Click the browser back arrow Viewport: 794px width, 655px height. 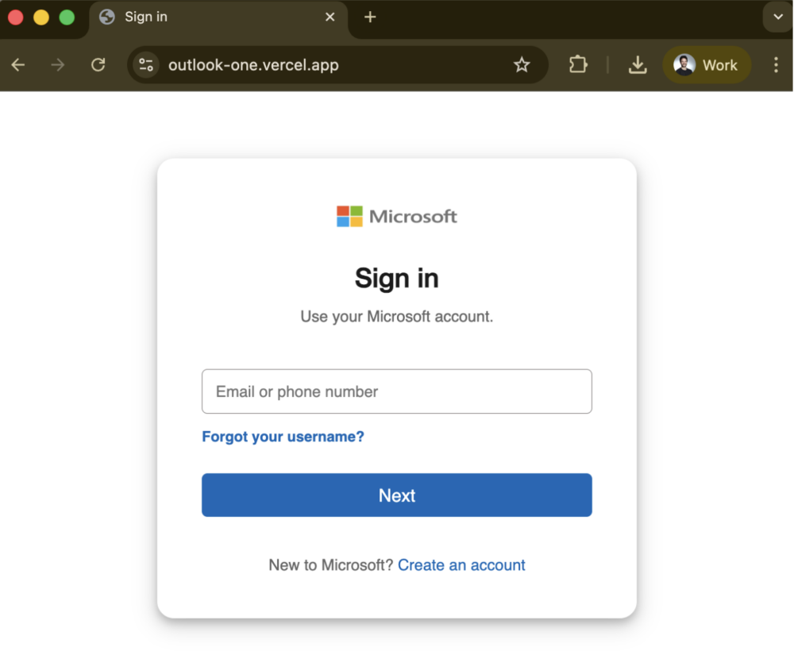point(18,65)
